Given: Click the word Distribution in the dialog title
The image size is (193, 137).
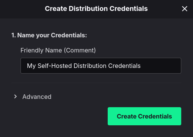Looking at the screenshot, I should (88, 9).
